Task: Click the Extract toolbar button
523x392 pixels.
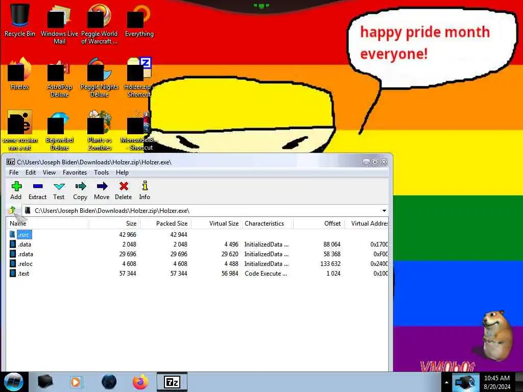Action: [37, 190]
